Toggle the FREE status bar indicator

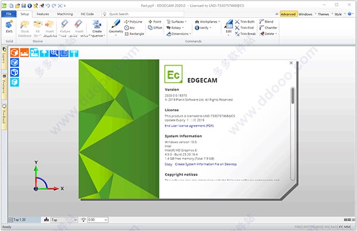point(298,227)
